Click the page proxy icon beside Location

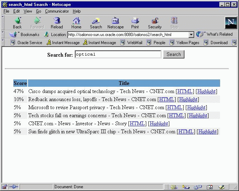46,35
